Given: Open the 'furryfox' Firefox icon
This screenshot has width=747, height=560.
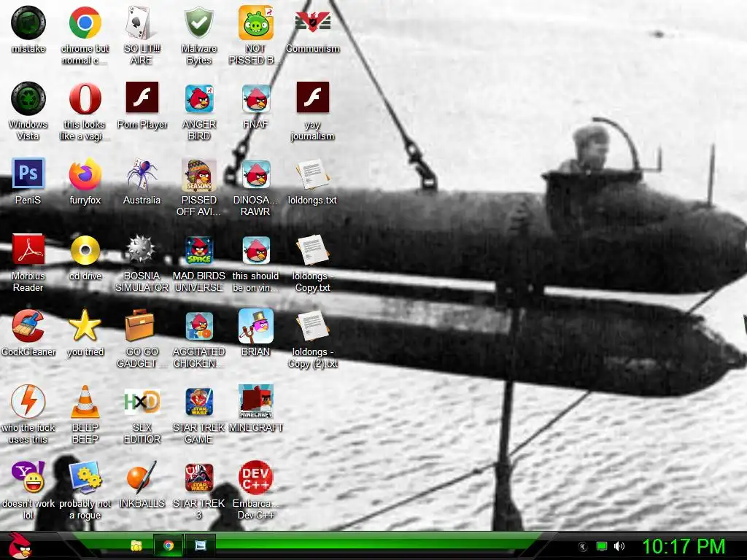Looking at the screenshot, I should coord(85,174).
